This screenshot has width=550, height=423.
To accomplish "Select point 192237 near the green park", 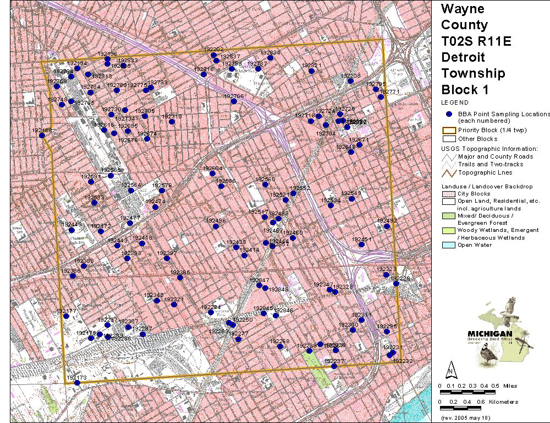I will point(334,365).
